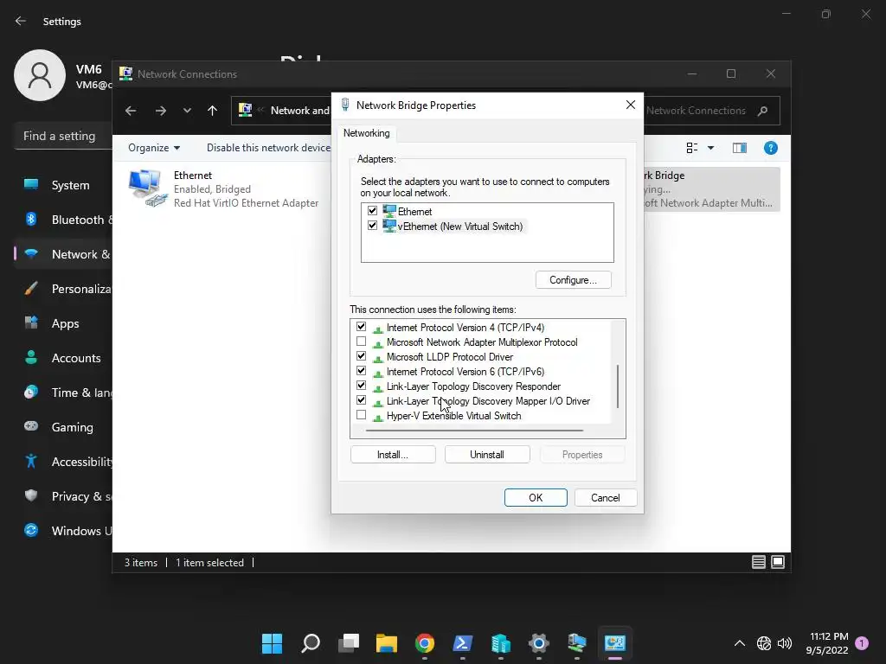Select the Networking tab

pyautogui.click(x=367, y=133)
